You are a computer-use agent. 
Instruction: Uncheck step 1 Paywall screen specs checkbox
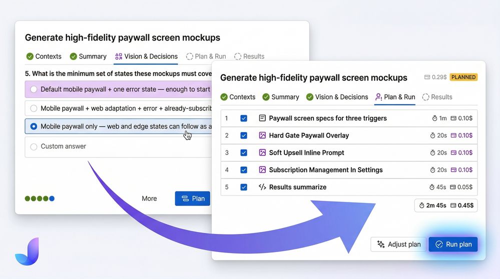point(244,118)
